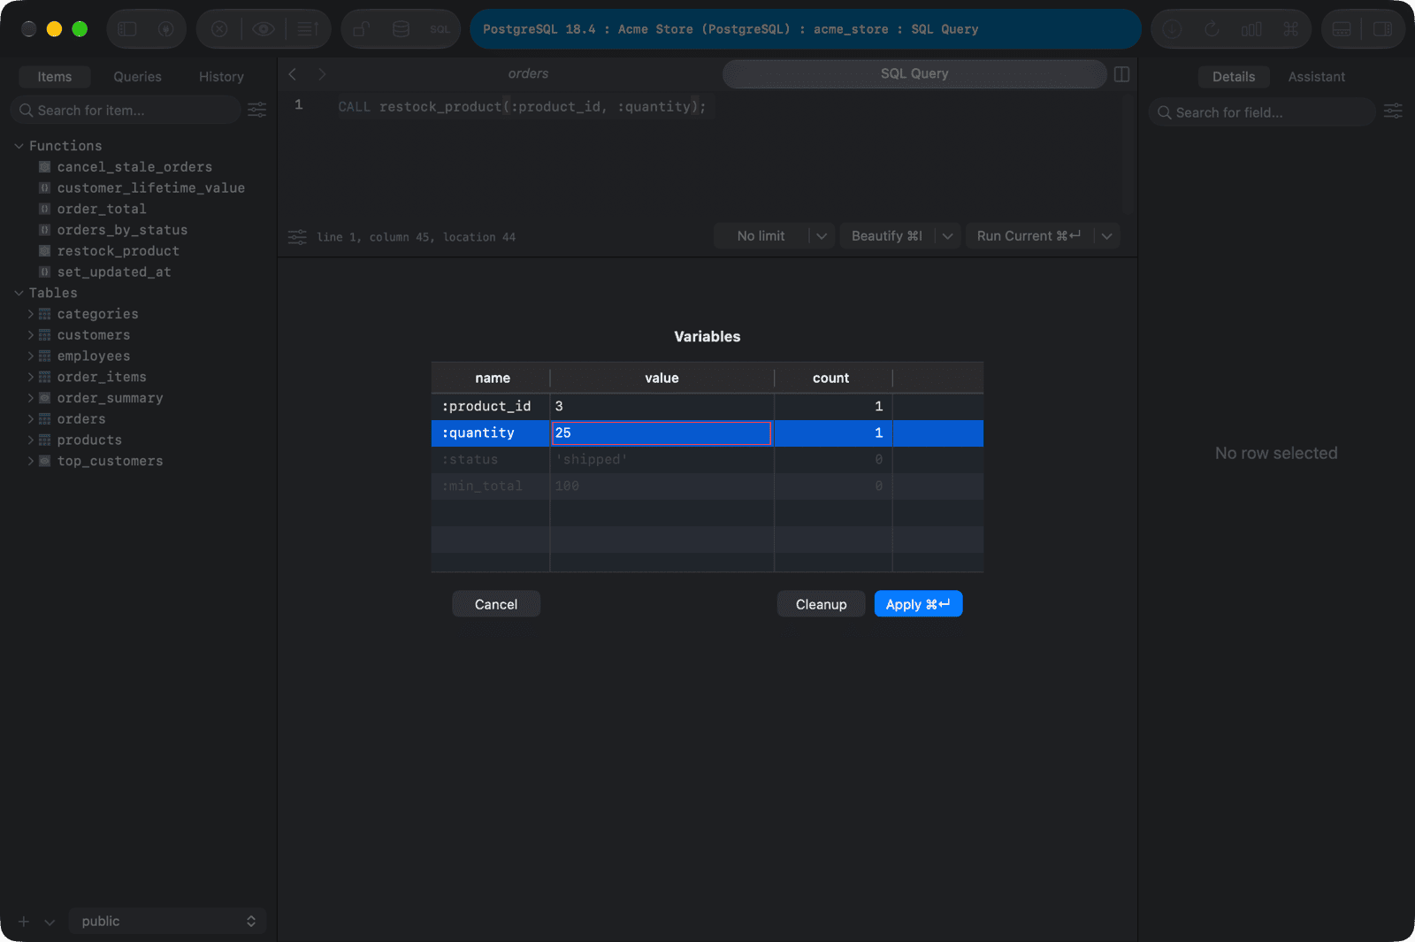Image resolution: width=1415 pixels, height=942 pixels.
Task: Click the command-key shortcuts icon
Action: [x=1291, y=29]
